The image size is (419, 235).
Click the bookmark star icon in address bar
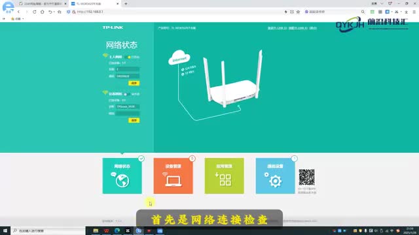click(x=299, y=12)
